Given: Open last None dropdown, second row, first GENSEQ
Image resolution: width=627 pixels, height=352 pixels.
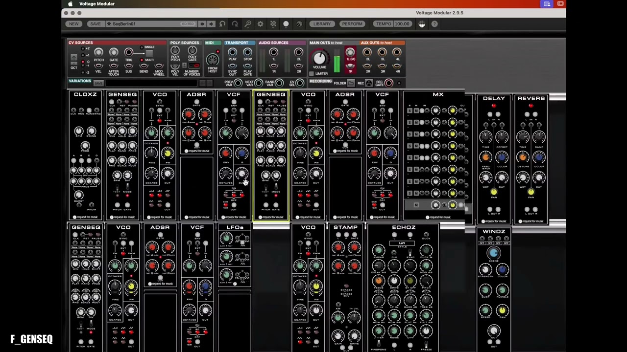Looking at the screenshot, I should click(133, 124).
